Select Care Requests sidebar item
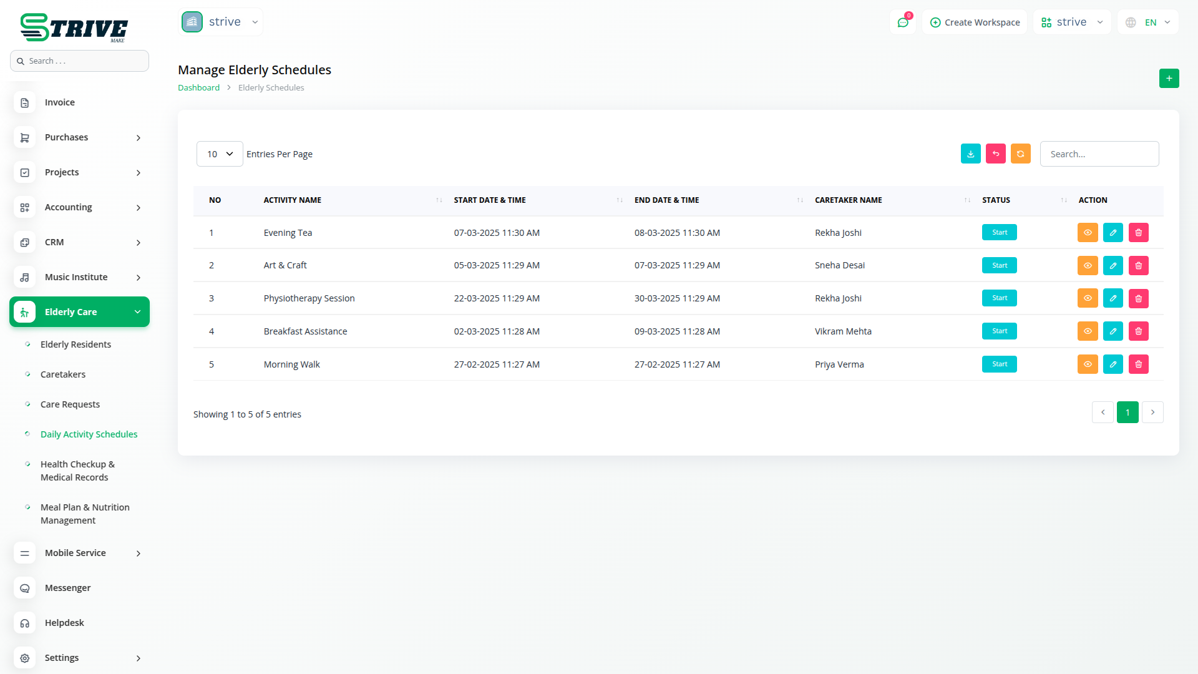This screenshot has height=674, width=1198. click(x=70, y=404)
